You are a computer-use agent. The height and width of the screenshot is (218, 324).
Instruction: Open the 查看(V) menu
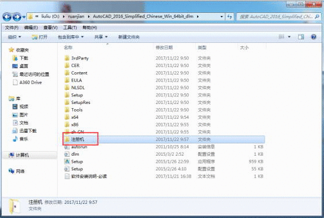click(51, 28)
